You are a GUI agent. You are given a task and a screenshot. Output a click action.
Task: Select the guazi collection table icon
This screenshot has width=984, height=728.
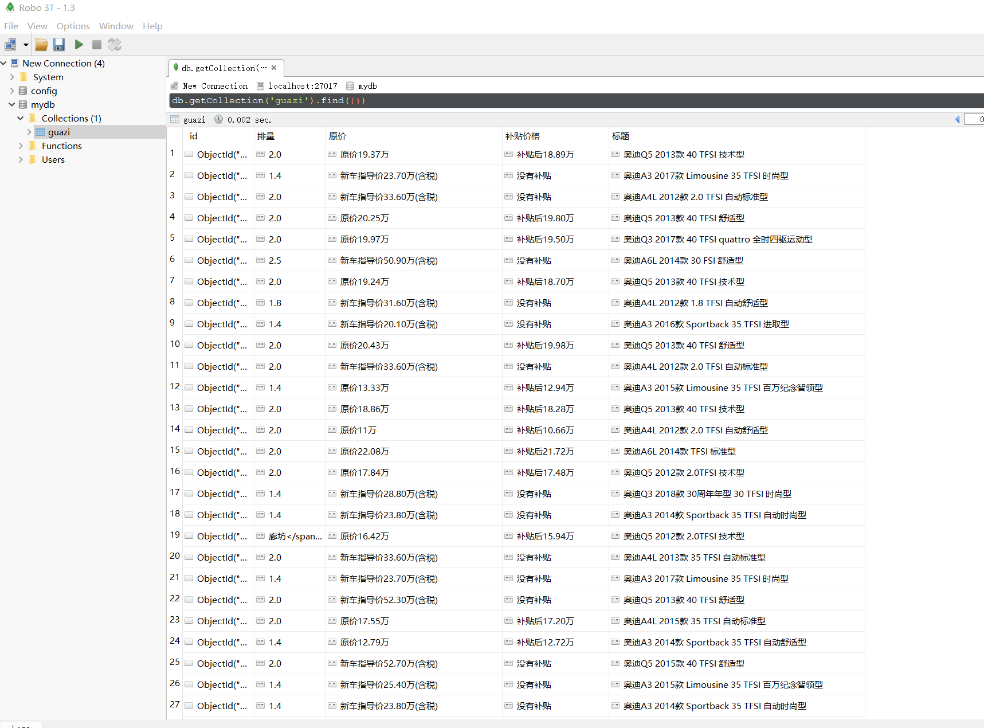pyautogui.click(x=40, y=132)
